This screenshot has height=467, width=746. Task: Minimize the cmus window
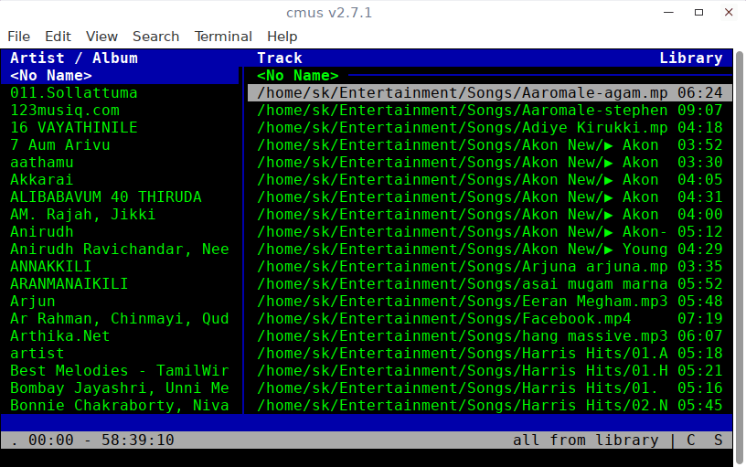[668, 13]
